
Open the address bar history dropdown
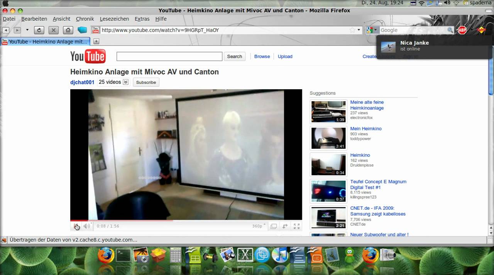point(359,30)
